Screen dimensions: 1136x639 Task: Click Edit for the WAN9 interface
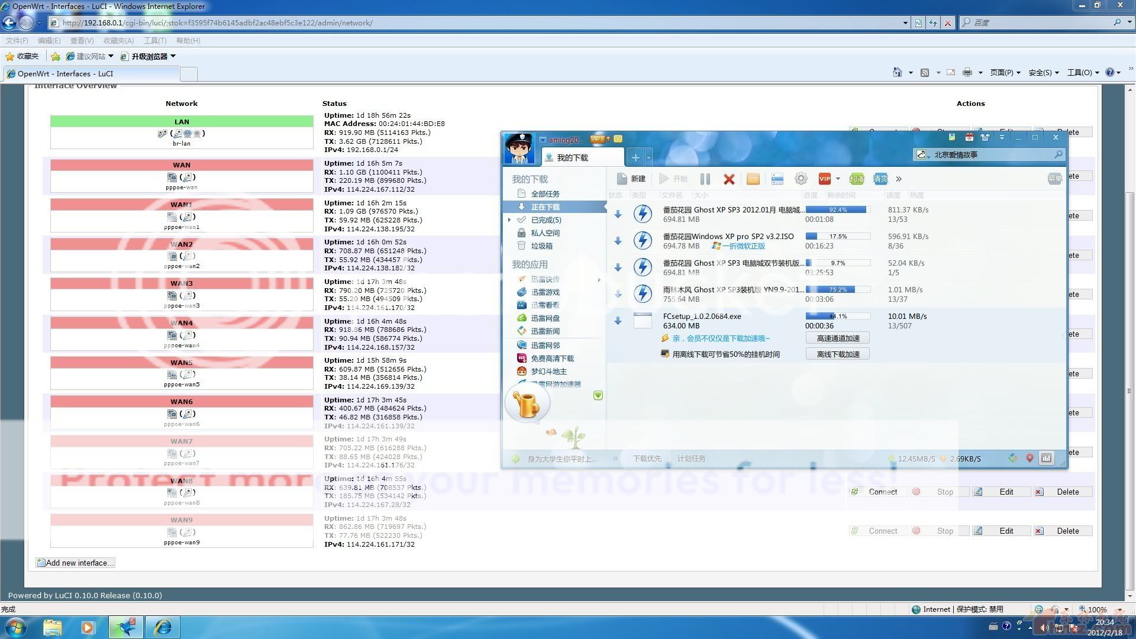(x=1002, y=531)
